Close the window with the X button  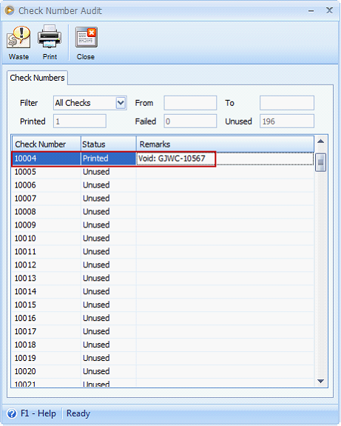329,10
